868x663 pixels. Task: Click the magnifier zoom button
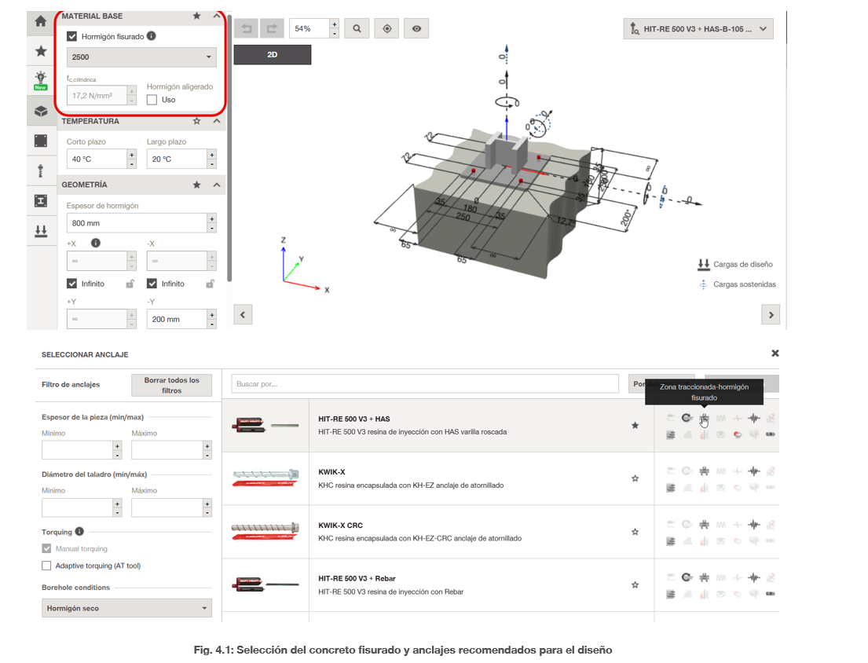pyautogui.click(x=357, y=29)
